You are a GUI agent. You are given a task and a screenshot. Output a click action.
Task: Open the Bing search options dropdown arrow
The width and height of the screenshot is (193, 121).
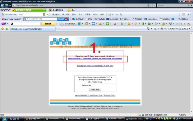[47, 15]
